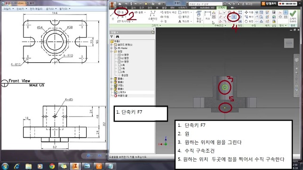Select the Equation Curve (방정식 곡선) tool

click(x=168, y=12)
